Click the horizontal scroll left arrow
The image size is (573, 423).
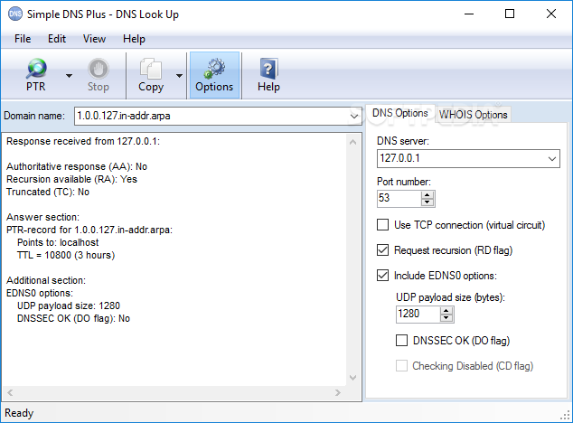pos(10,392)
